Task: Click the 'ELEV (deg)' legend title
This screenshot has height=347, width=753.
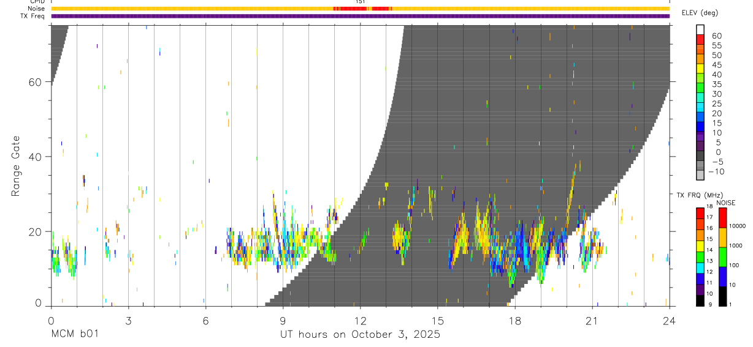Action: (x=699, y=13)
